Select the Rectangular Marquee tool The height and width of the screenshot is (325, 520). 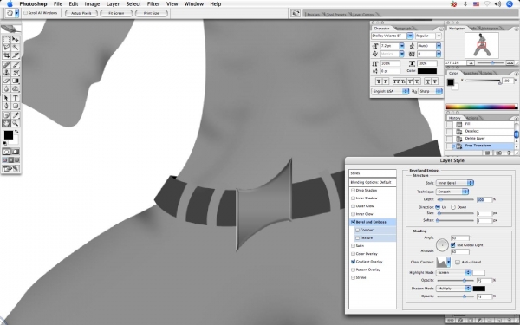pos(6,40)
